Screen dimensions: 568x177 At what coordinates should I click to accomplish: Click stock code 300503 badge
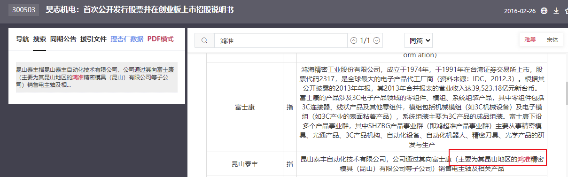click(23, 10)
